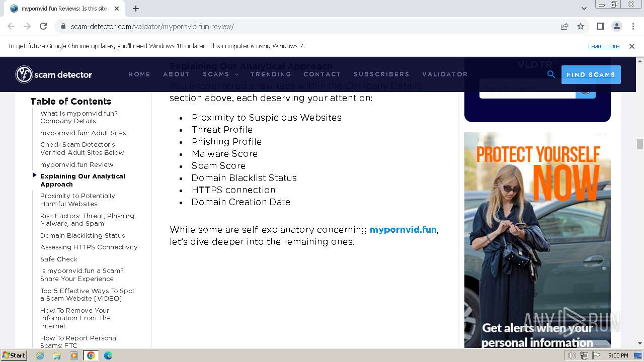Reload the current page

(x=43, y=26)
